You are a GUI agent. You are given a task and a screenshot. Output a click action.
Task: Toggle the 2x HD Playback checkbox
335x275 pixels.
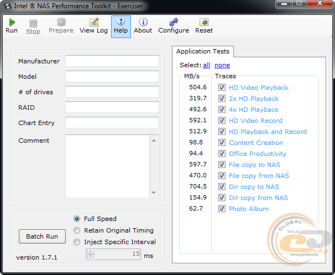coord(222,99)
